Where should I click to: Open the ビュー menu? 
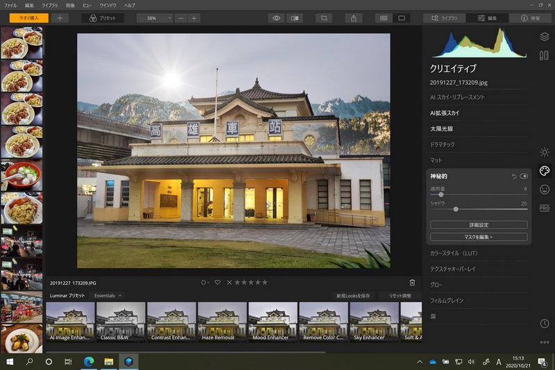(87, 6)
